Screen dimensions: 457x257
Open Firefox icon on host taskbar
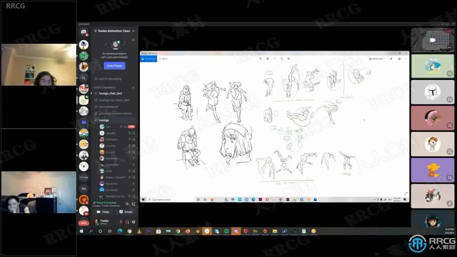coord(187,231)
